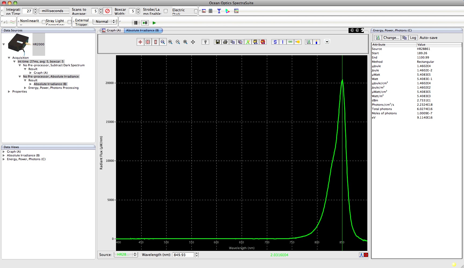Toggle Strobe/Lamp Enable checkbox
This screenshot has height=268, width=464.
tap(166, 11)
